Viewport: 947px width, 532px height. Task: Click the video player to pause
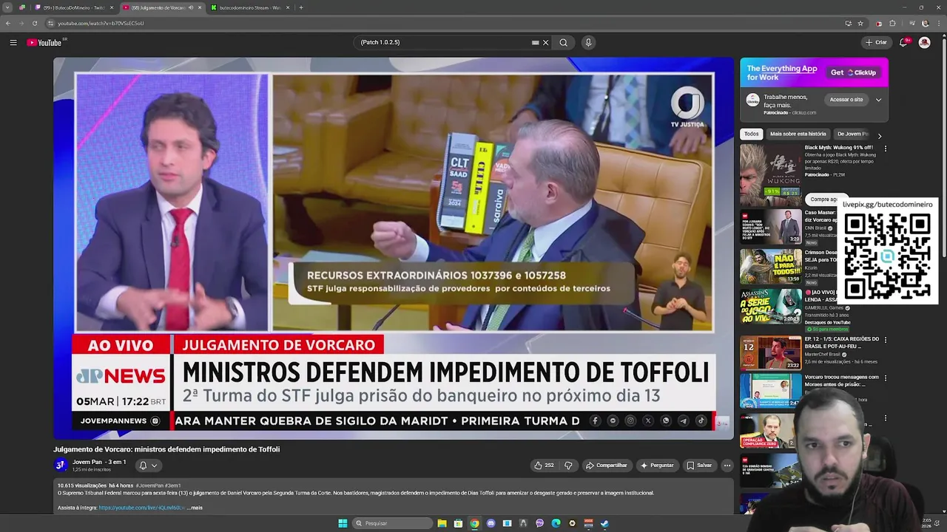click(x=394, y=248)
